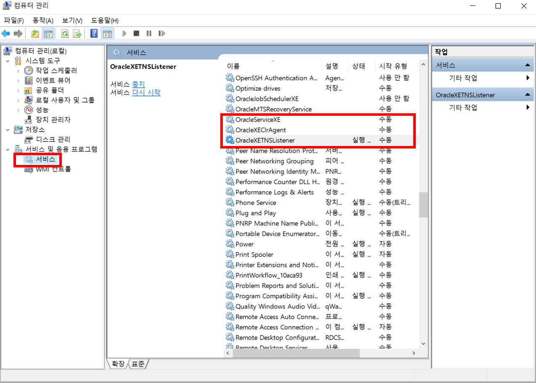Click the down arrow of vertical scrollbar
Image resolution: width=536 pixels, height=383 pixels.
point(423,343)
